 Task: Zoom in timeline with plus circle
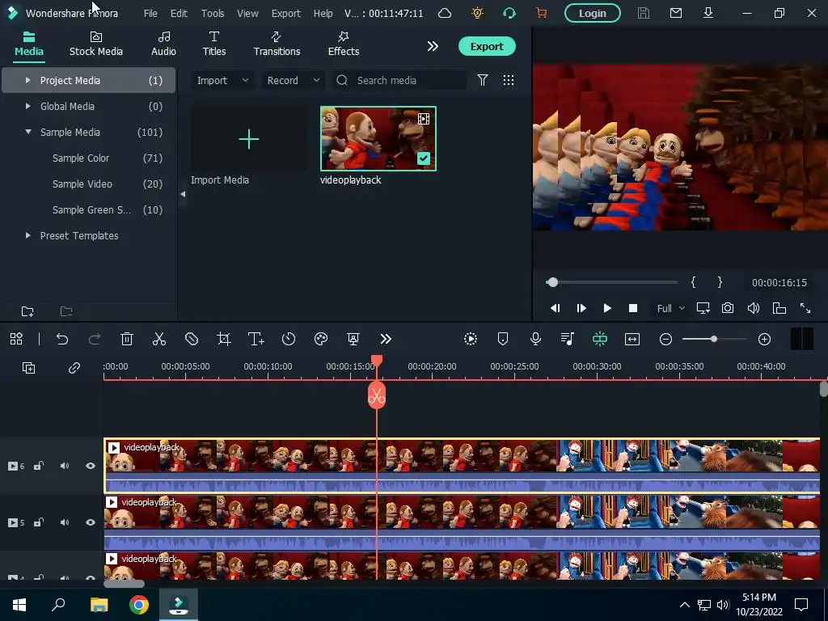coord(764,339)
